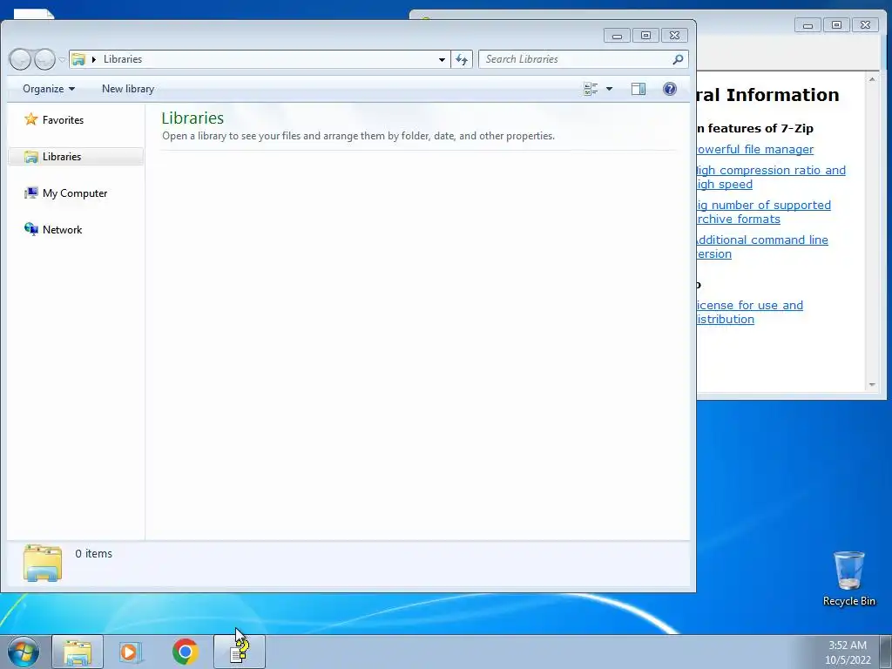The image size is (892, 669).
Task: Click the Network globe icon
Action: pyautogui.click(x=30, y=229)
